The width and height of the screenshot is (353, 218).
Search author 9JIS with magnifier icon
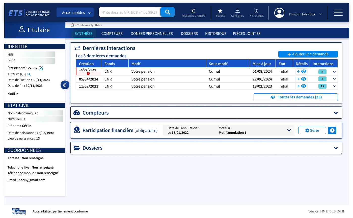(29, 74)
